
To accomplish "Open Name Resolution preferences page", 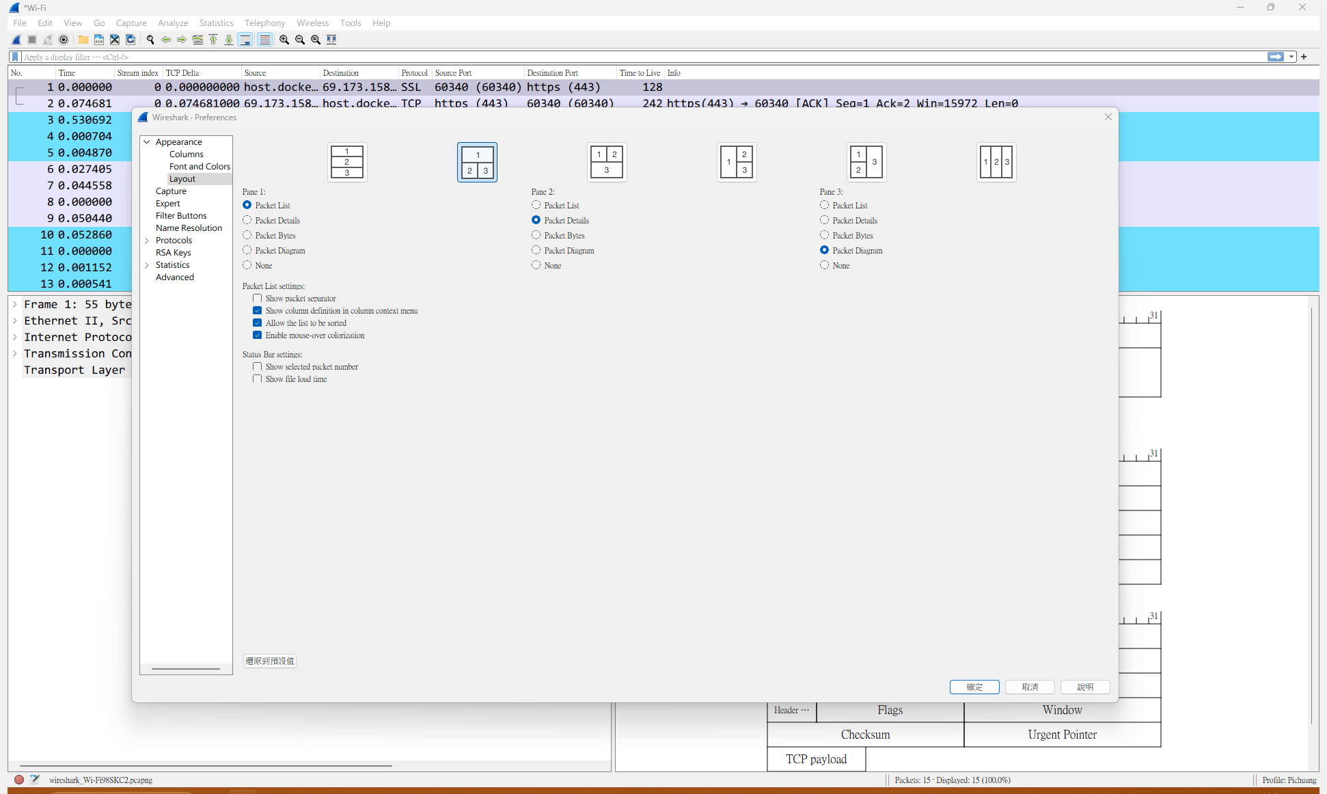I will tap(189, 228).
